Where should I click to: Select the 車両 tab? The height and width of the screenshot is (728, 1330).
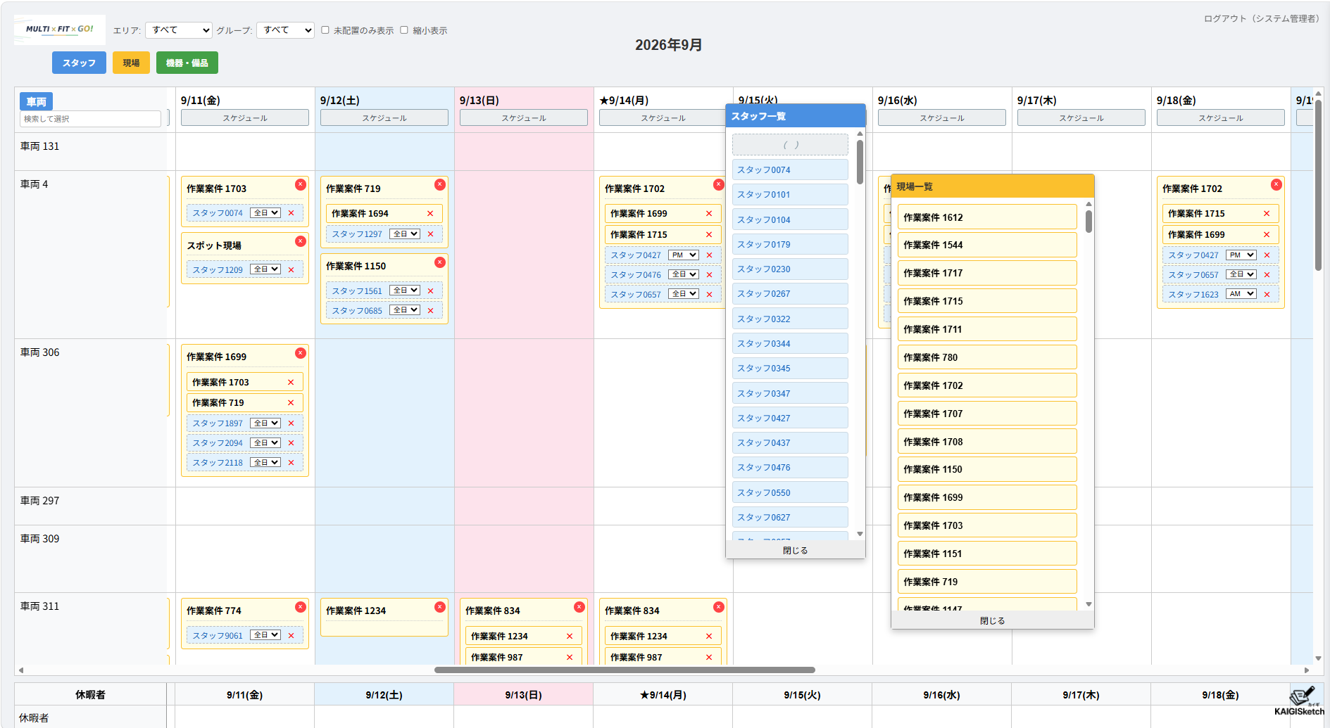tap(36, 101)
